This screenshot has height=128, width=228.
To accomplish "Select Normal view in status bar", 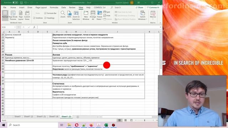I will (120, 120).
